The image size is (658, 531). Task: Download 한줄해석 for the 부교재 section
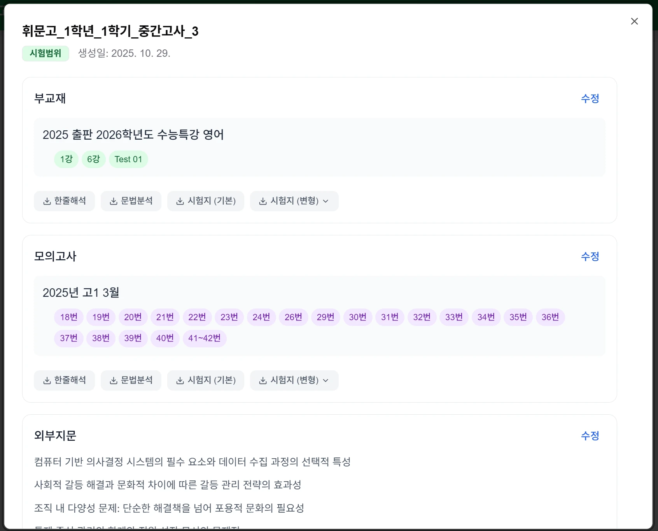click(64, 201)
